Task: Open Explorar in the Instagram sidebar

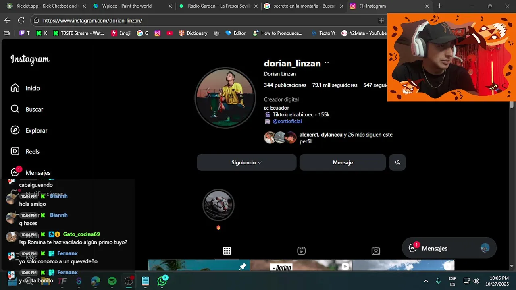Action: pos(29,130)
